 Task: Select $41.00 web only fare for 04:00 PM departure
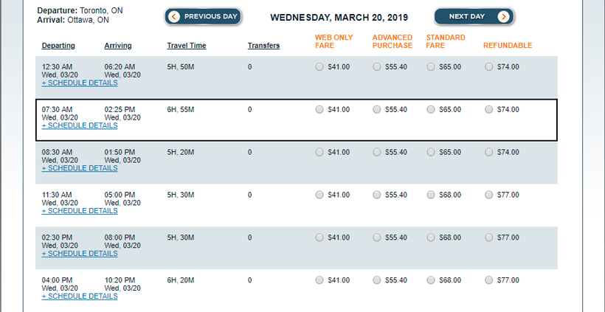click(x=319, y=281)
